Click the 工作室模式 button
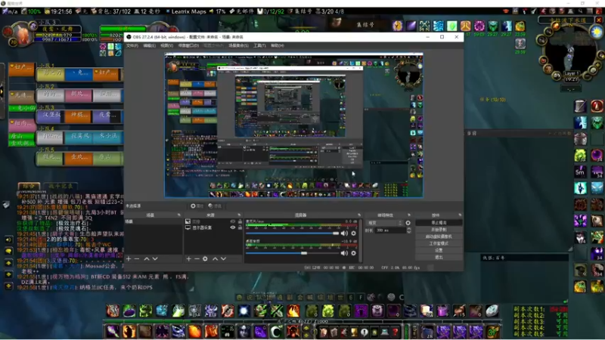Screen dimensions: 605x340 [439, 243]
